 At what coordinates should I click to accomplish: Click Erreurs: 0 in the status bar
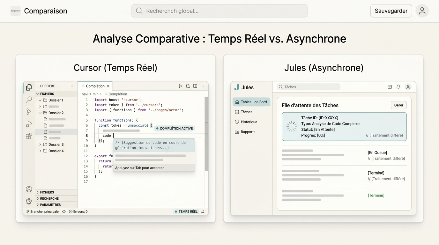click(x=78, y=212)
